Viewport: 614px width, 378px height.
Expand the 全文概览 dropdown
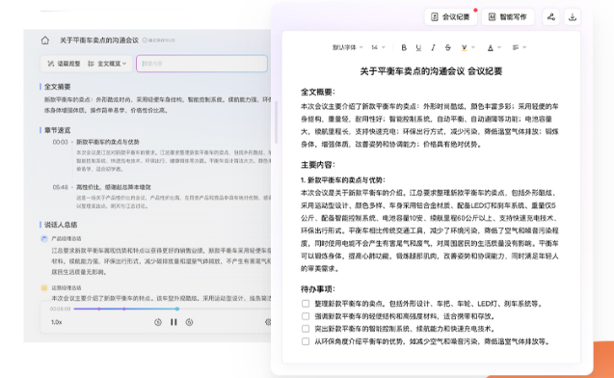107,64
